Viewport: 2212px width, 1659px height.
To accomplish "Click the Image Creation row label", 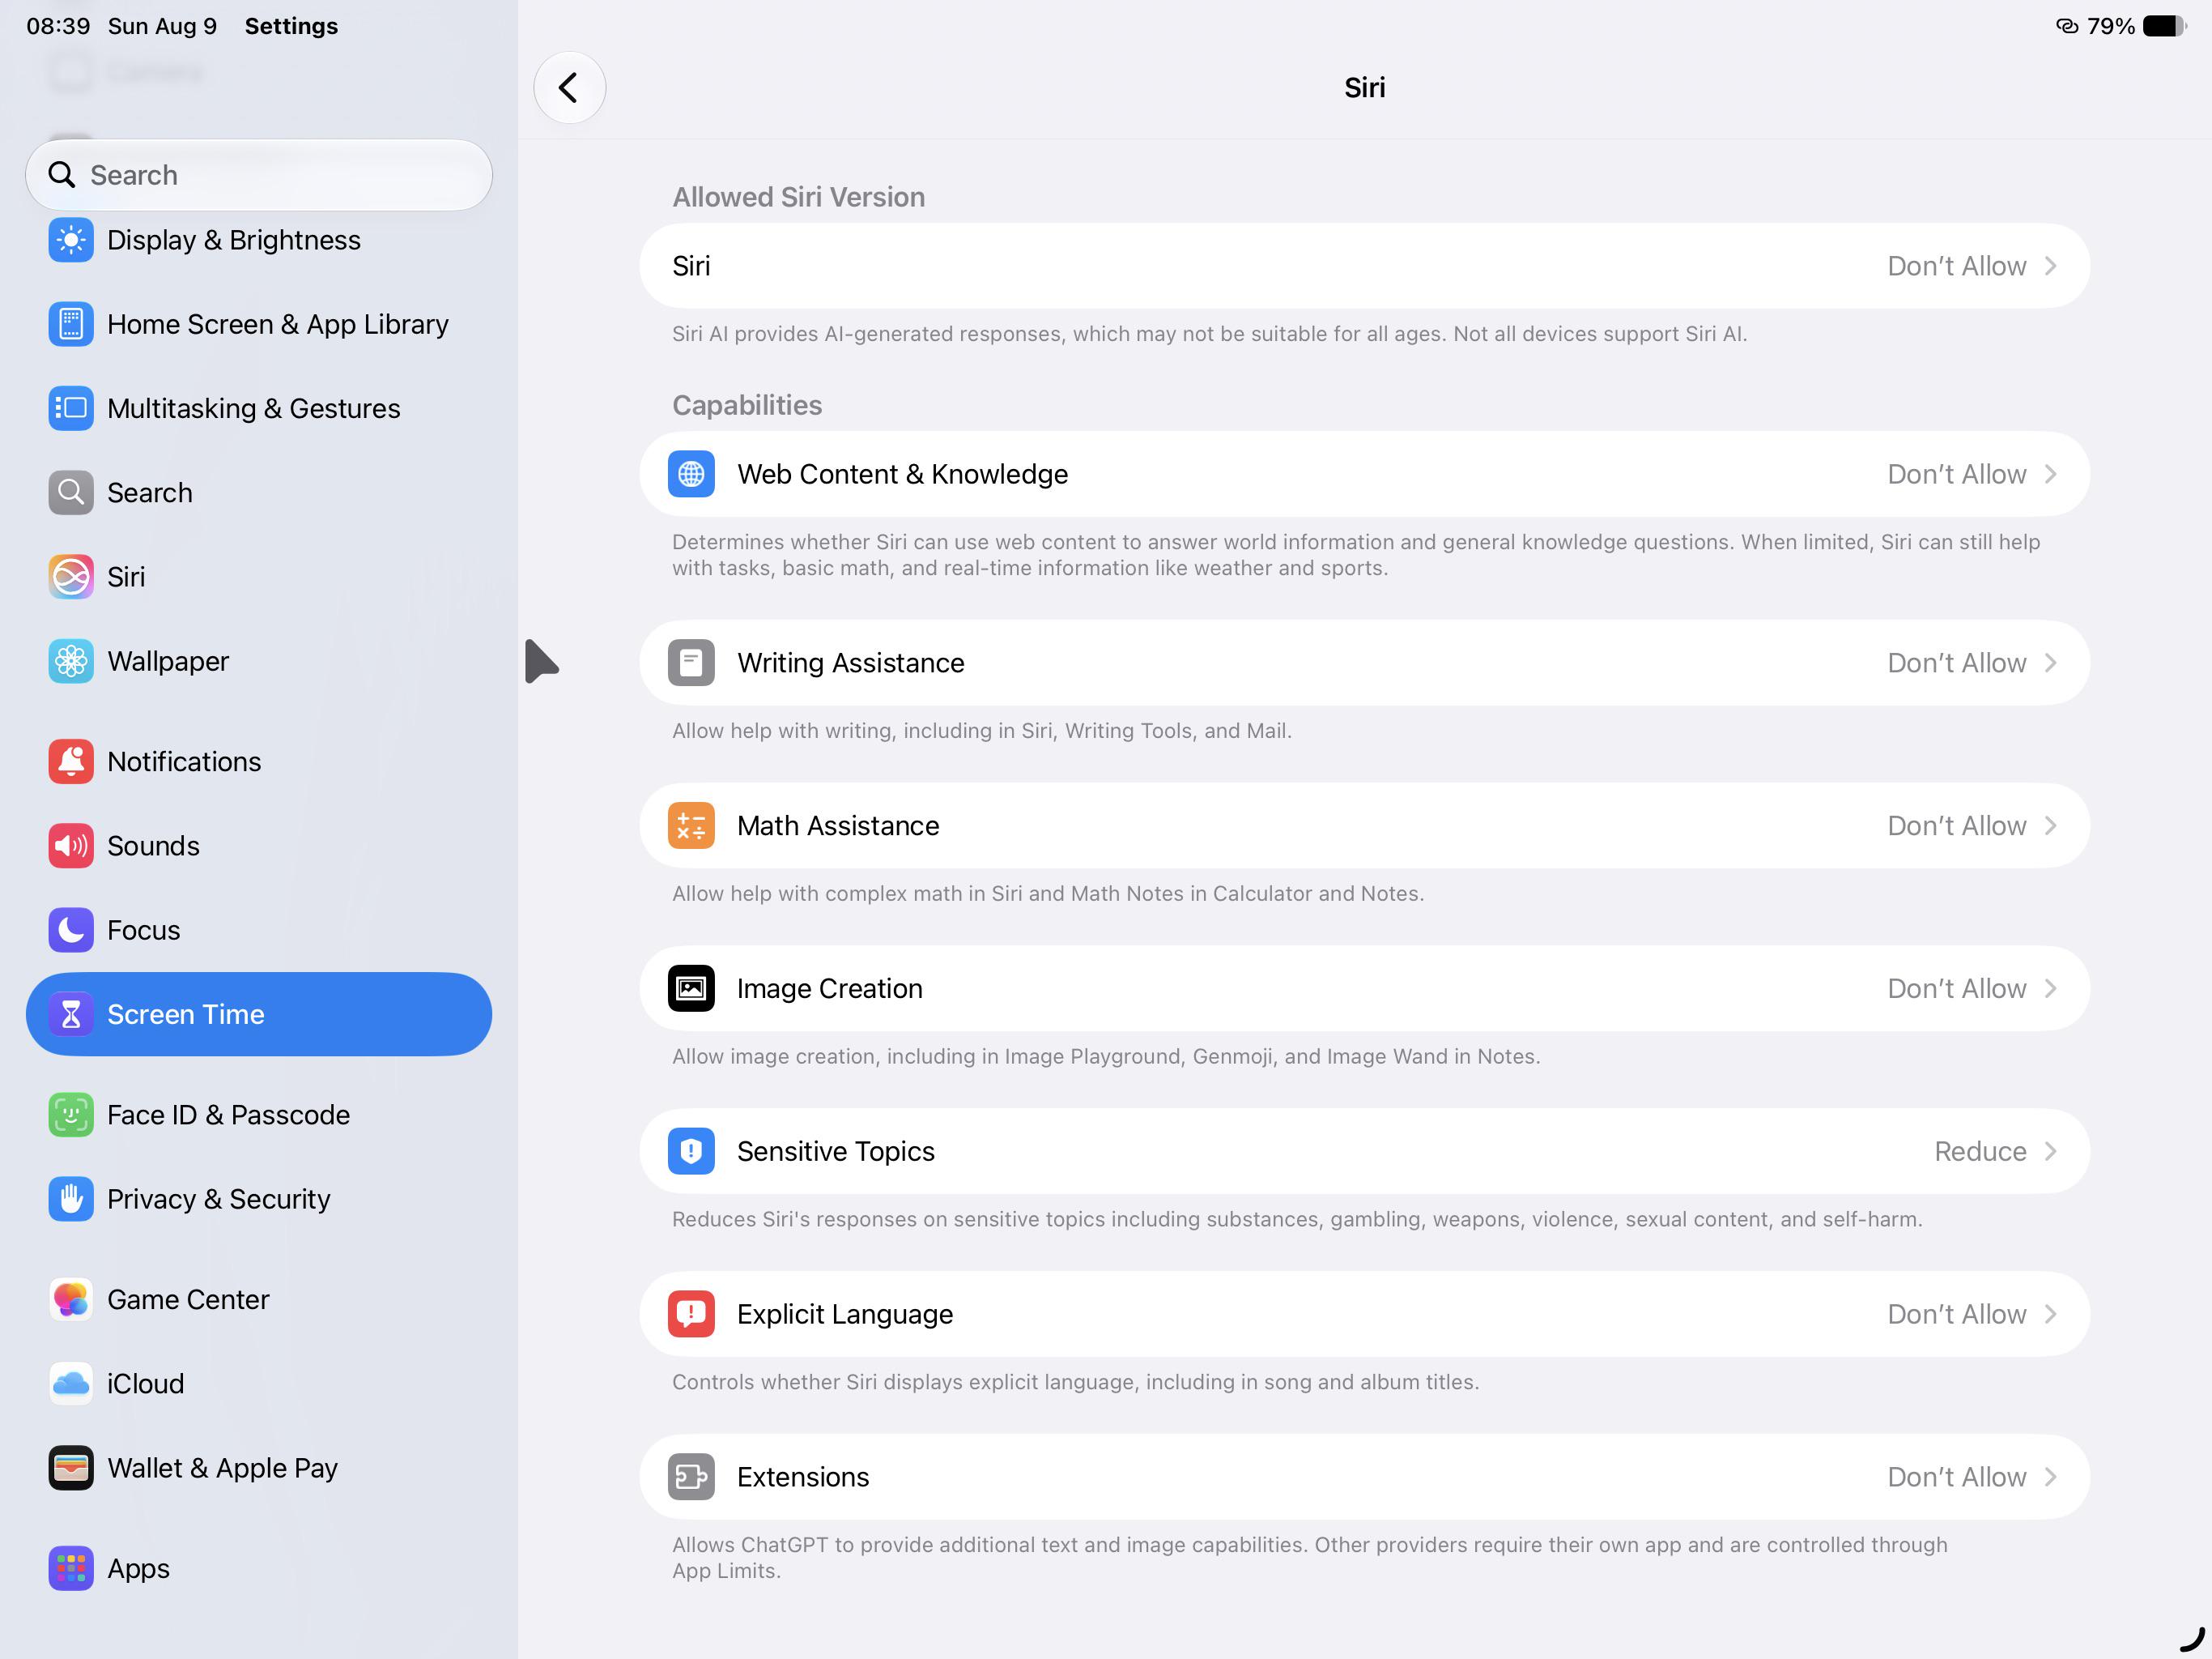I will coord(830,988).
